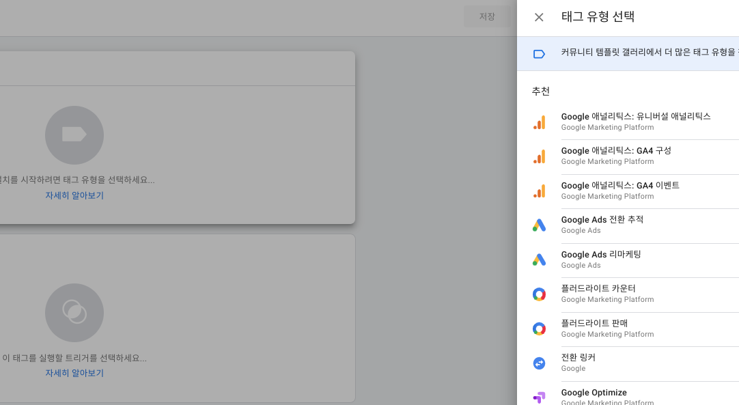Click GA4 구성 analytics icon
This screenshot has height=405, width=739.
click(x=539, y=156)
